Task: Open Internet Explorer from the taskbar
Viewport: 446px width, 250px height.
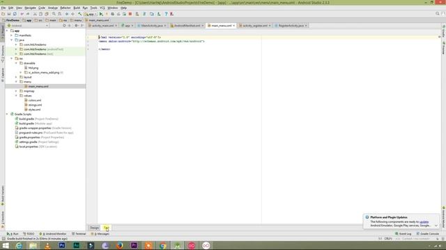Action: click(x=19, y=245)
